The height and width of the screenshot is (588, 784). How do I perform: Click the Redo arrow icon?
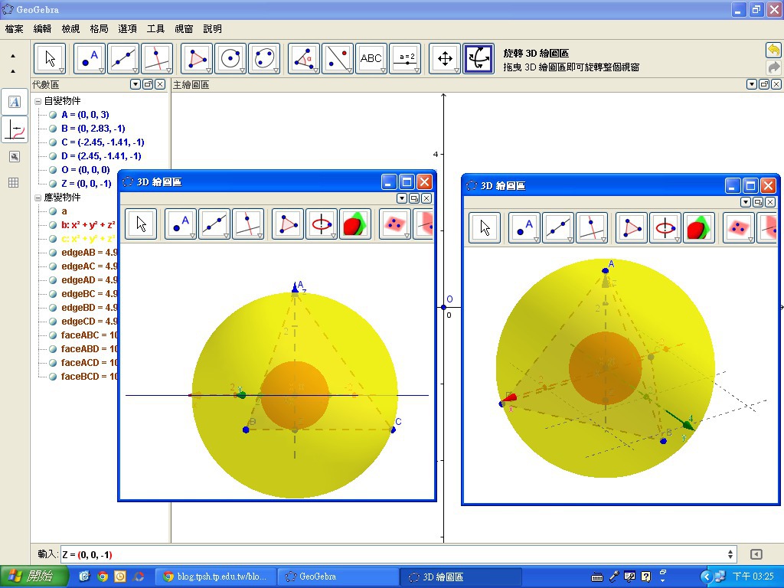773,67
